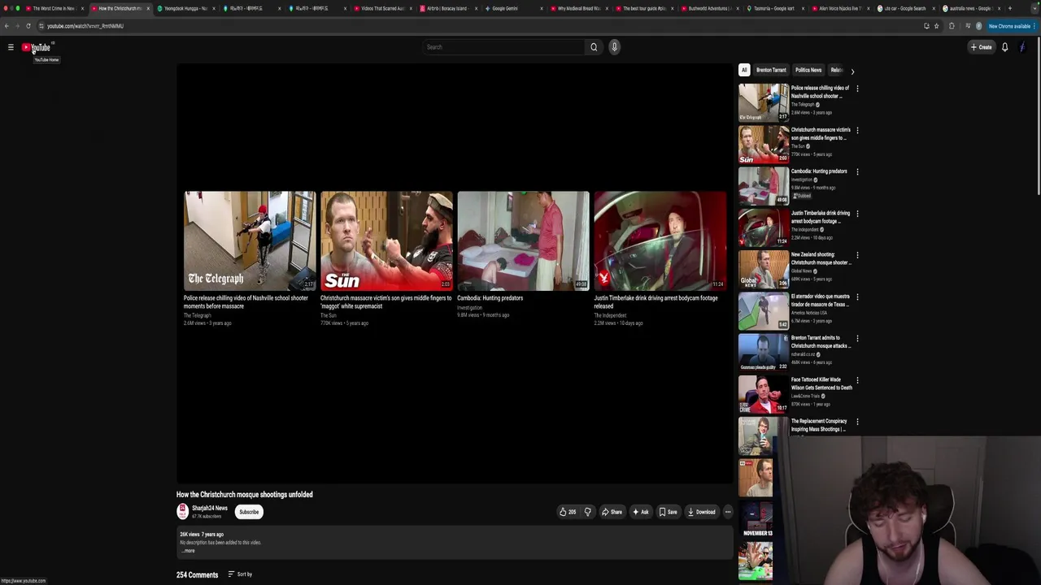This screenshot has width=1041, height=585.
Task: Switch to Tasmania - Google search tab
Action: click(777, 8)
